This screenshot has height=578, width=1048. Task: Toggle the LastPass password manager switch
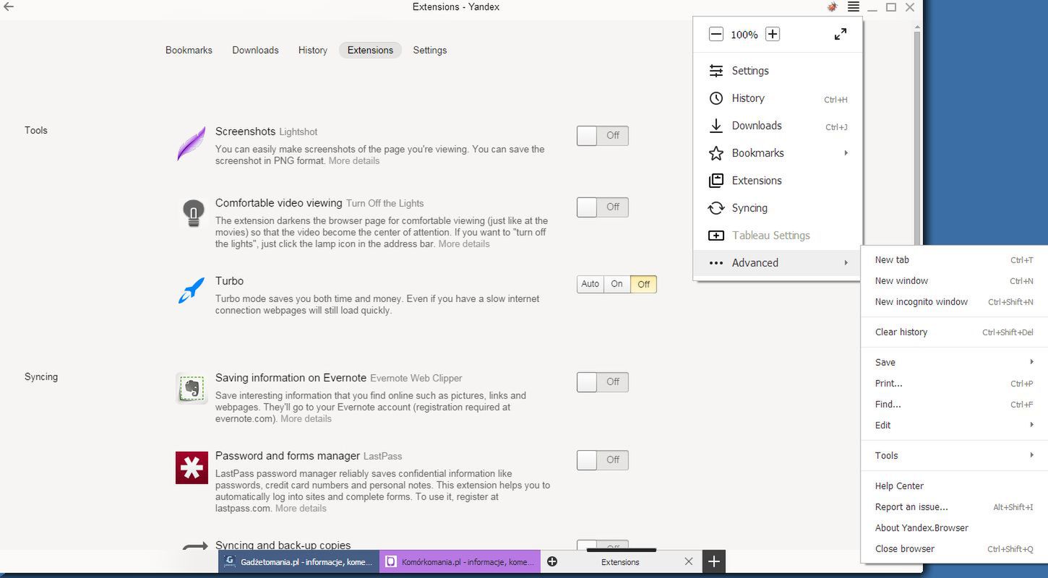[x=602, y=460]
